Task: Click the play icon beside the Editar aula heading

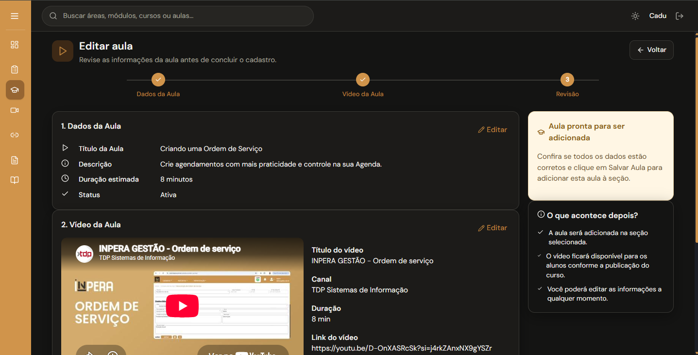Action: [x=63, y=51]
